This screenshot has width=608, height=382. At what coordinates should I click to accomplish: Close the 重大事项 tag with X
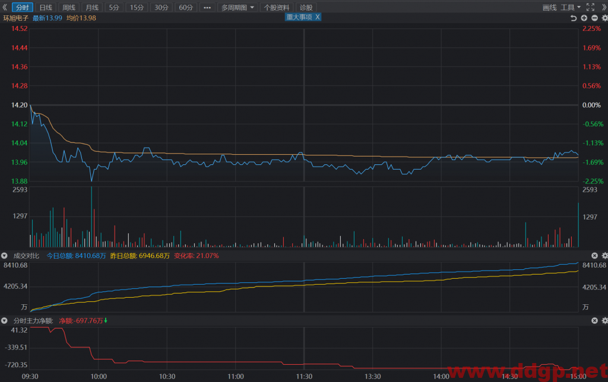pyautogui.click(x=317, y=17)
